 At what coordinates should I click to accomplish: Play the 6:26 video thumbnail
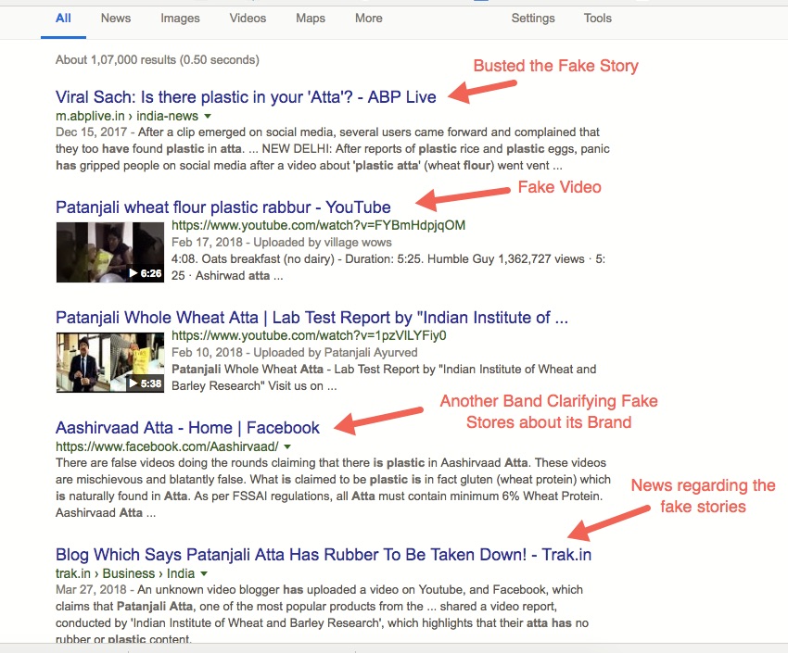110,252
